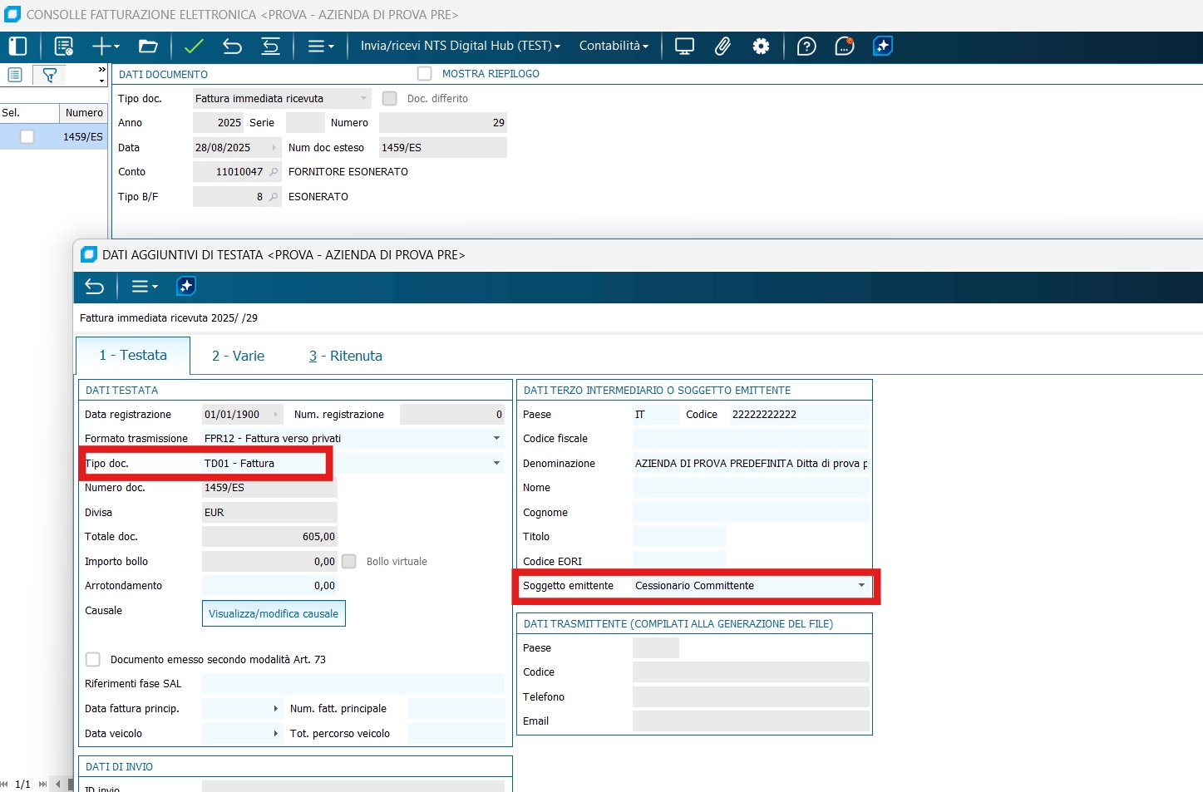Open the Formato trasmissione dropdown
The image size is (1203, 792).
pyautogui.click(x=496, y=439)
